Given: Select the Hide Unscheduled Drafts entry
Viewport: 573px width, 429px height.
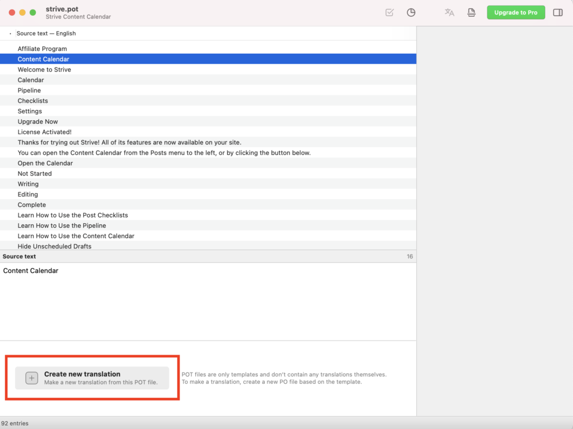Looking at the screenshot, I should tap(208, 246).
